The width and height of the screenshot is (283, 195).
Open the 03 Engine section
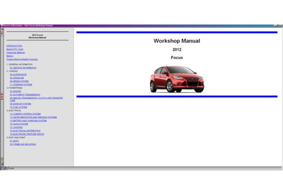(x=16, y=91)
